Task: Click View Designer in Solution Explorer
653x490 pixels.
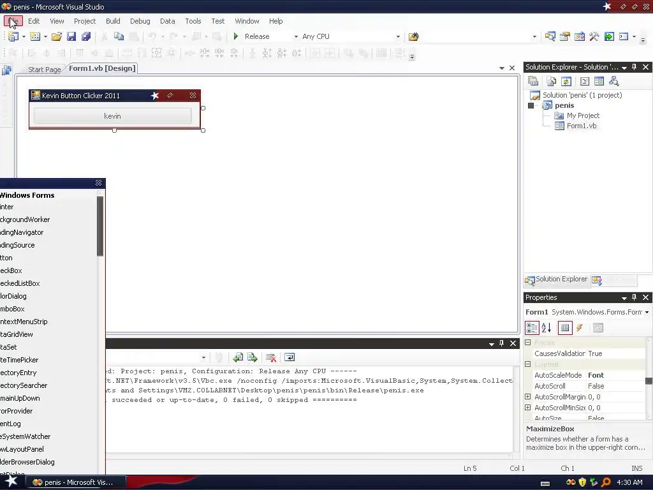Action: point(599,81)
